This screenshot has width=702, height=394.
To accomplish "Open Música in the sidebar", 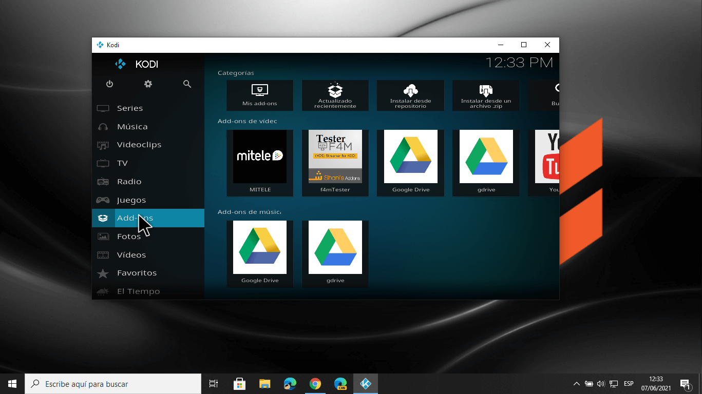I will click(x=148, y=127).
